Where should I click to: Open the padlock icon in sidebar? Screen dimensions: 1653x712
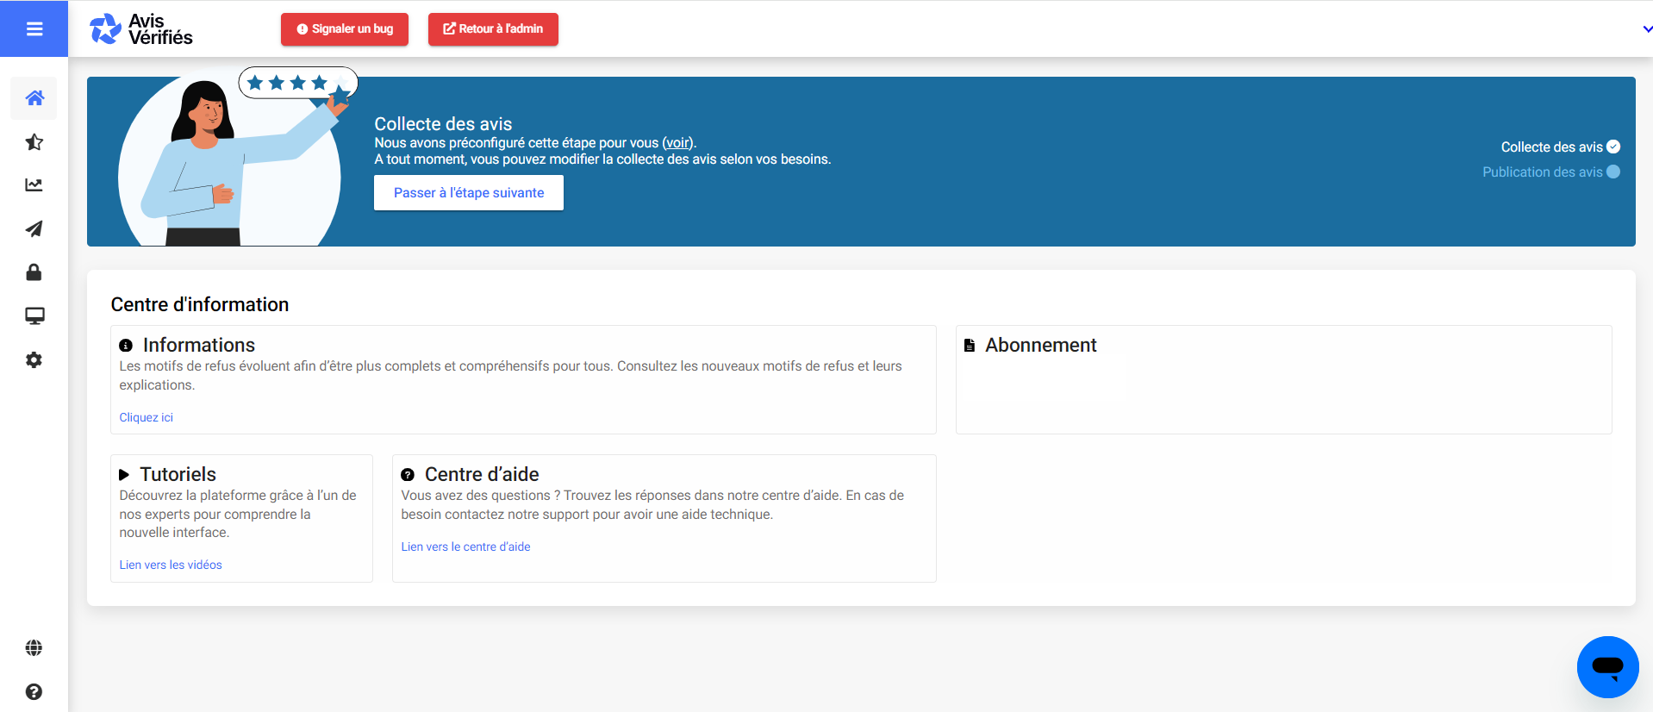click(x=34, y=272)
